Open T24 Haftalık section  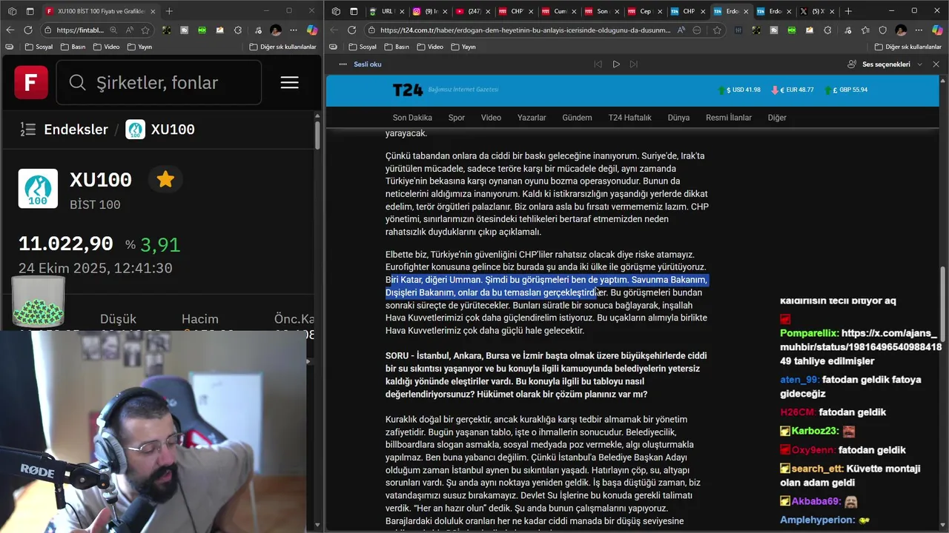pyautogui.click(x=629, y=118)
